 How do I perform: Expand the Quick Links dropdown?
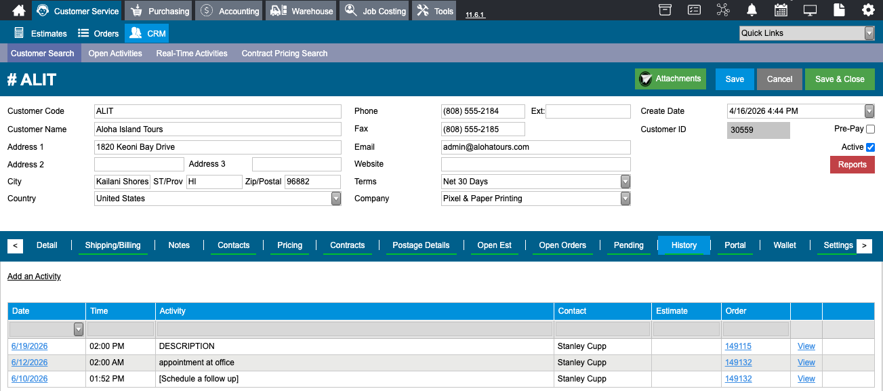coord(869,33)
